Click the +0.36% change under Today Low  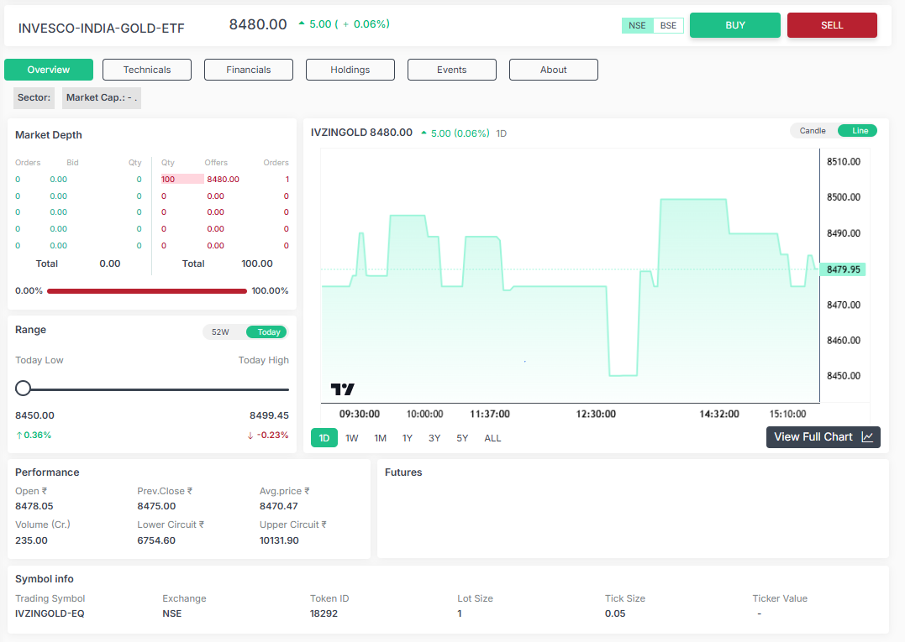tap(34, 435)
